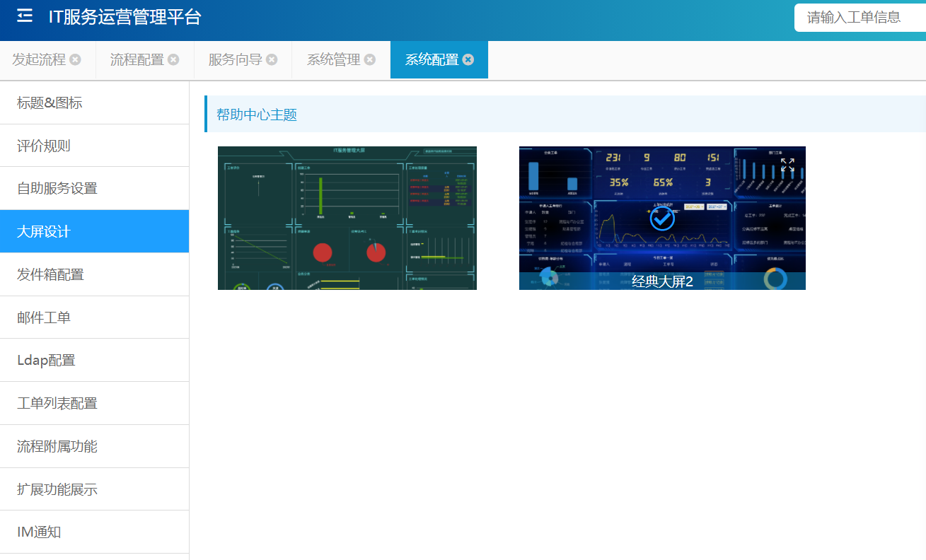Open 标题&图标 settings in sidebar
This screenshot has height=560, width=926.
coord(50,103)
